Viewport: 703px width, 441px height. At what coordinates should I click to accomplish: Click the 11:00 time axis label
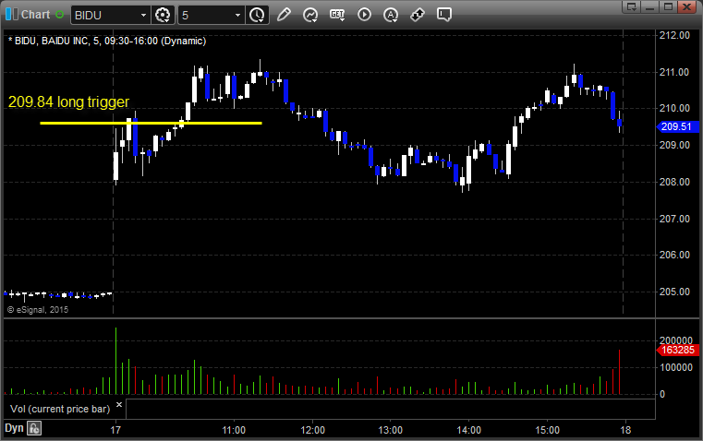point(234,430)
